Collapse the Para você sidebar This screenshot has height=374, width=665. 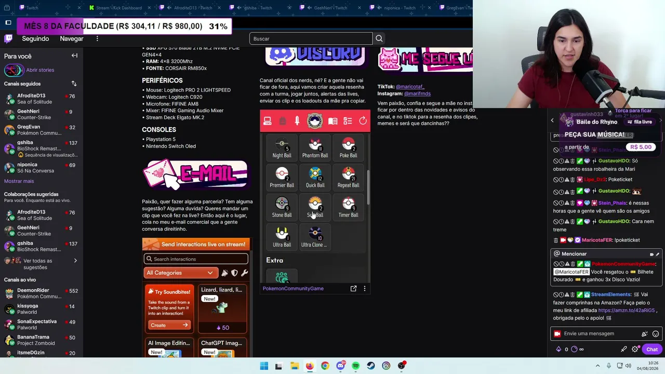coord(74,56)
